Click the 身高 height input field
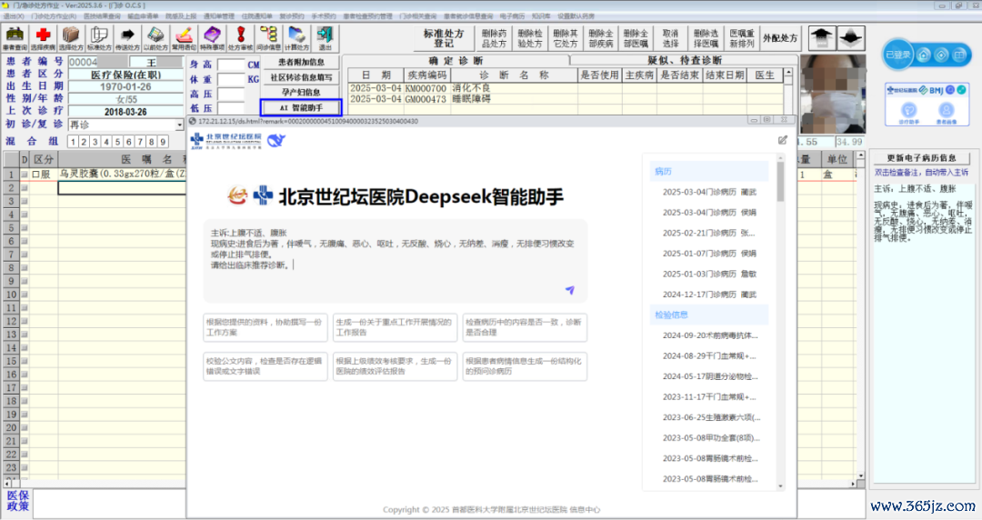The image size is (982, 520). coord(230,65)
